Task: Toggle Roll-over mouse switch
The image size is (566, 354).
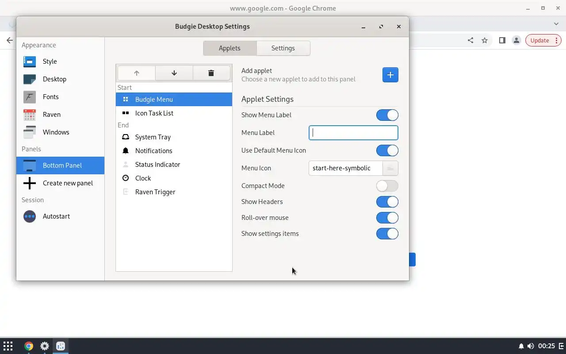Action: pyautogui.click(x=387, y=218)
